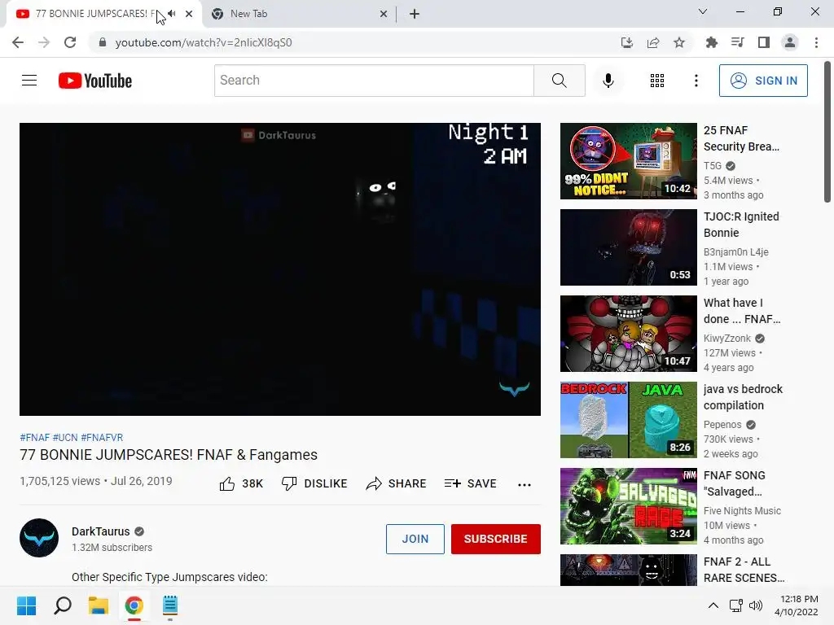Click SIGN IN button
The width and height of the screenshot is (834, 625).
coord(762,81)
